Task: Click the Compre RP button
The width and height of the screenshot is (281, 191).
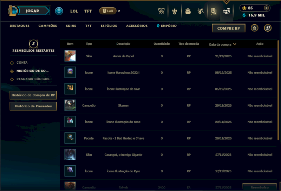Action: pos(229,28)
